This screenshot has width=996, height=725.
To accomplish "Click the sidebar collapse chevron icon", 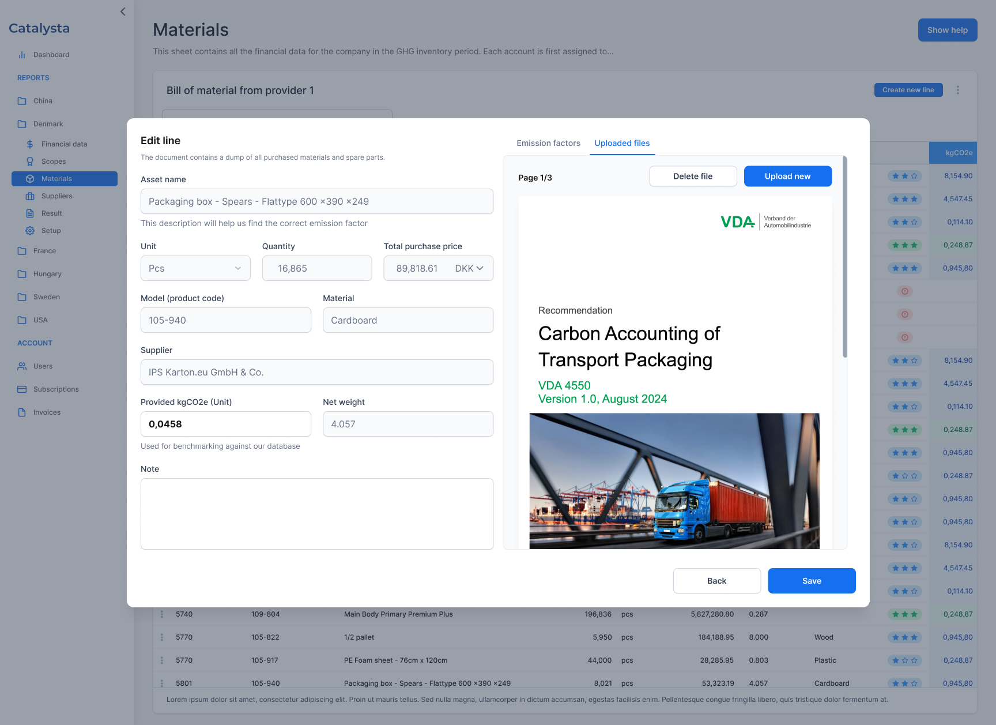I will (x=123, y=12).
